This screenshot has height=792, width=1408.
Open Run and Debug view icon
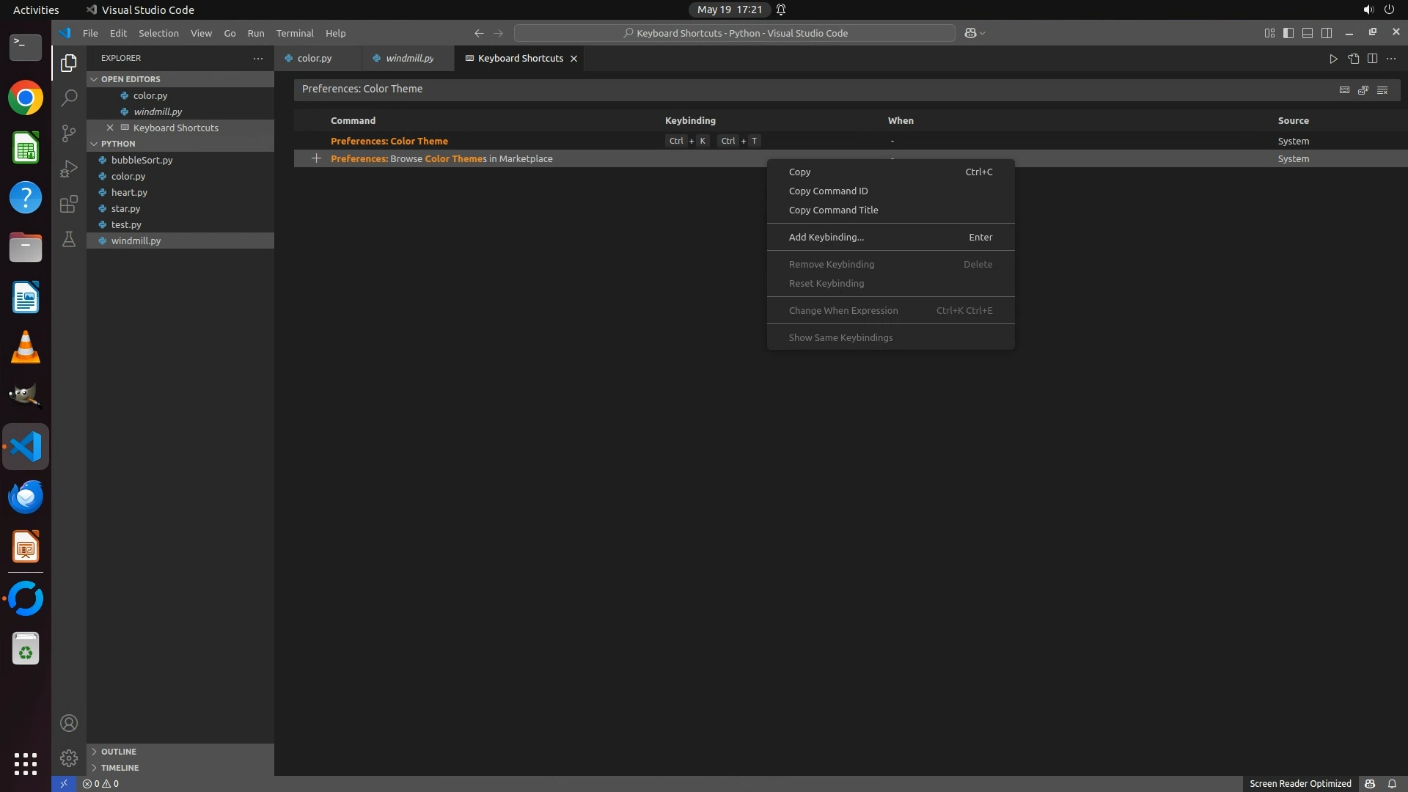point(69,169)
